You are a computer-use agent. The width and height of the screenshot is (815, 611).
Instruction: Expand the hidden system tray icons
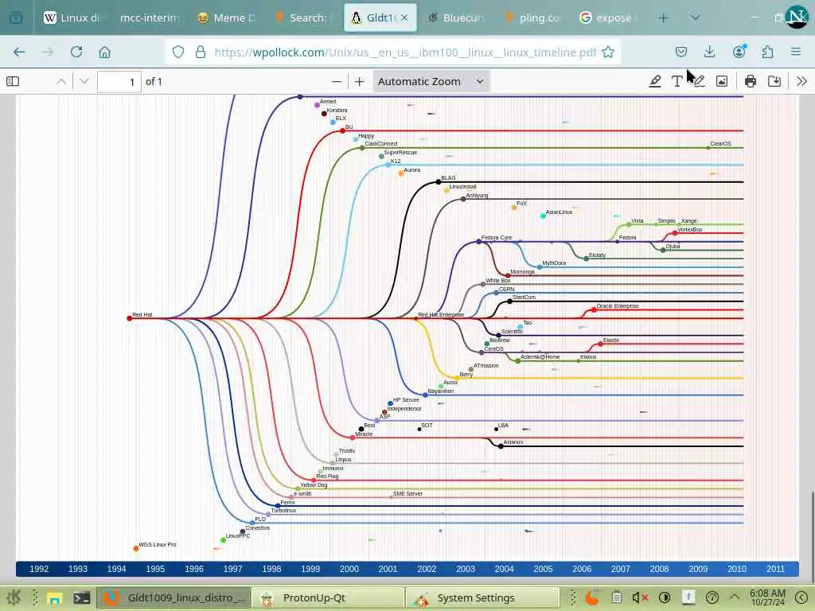tap(734, 598)
